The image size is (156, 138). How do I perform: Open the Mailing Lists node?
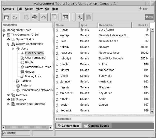[x=33, y=76]
